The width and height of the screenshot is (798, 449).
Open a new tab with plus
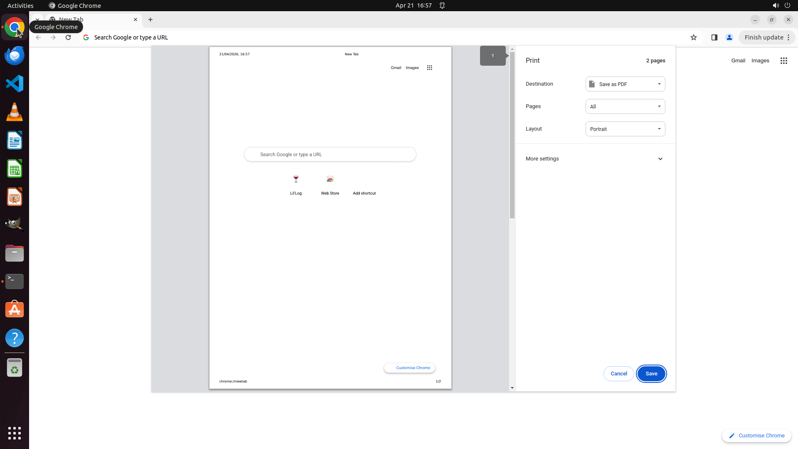150,20
